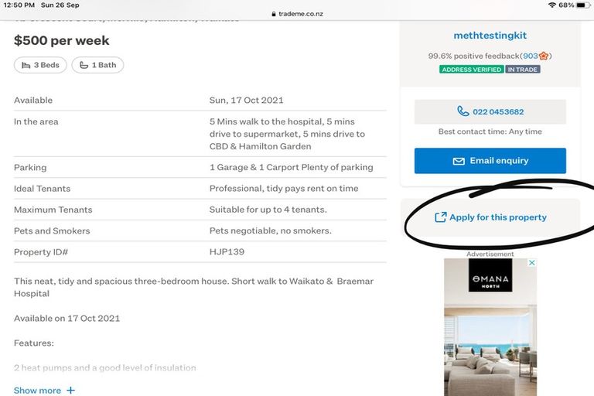Screen dimensions: 594x396
Task: Tap the trademe.co.nz address bar
Action: tap(301, 14)
